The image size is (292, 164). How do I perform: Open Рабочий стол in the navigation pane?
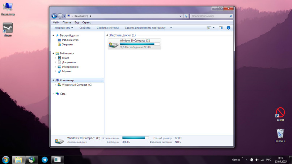pyautogui.click(x=70, y=40)
